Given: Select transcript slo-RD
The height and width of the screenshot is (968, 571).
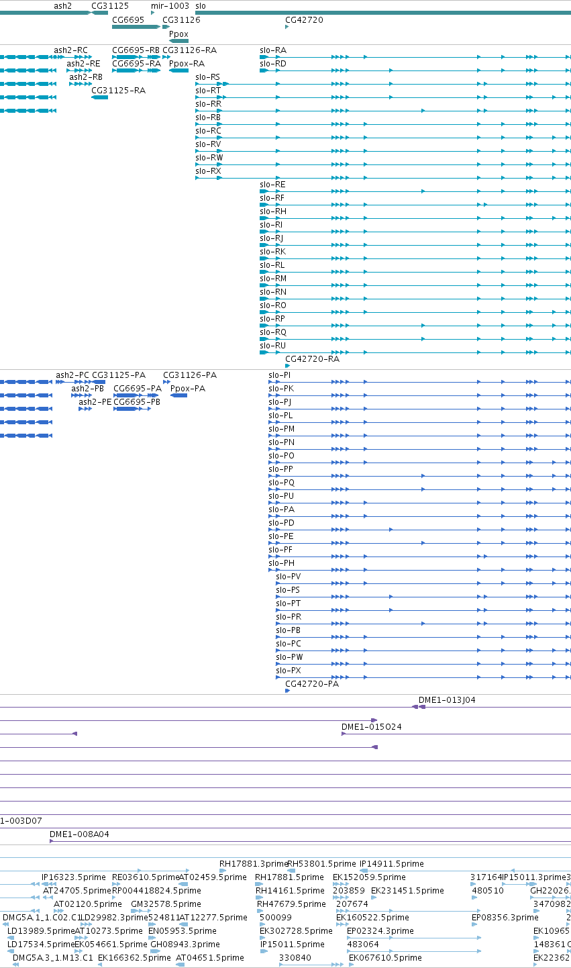Looking at the screenshot, I should [272, 64].
